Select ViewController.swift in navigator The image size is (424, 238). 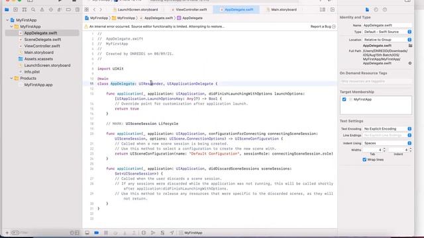[42, 46]
